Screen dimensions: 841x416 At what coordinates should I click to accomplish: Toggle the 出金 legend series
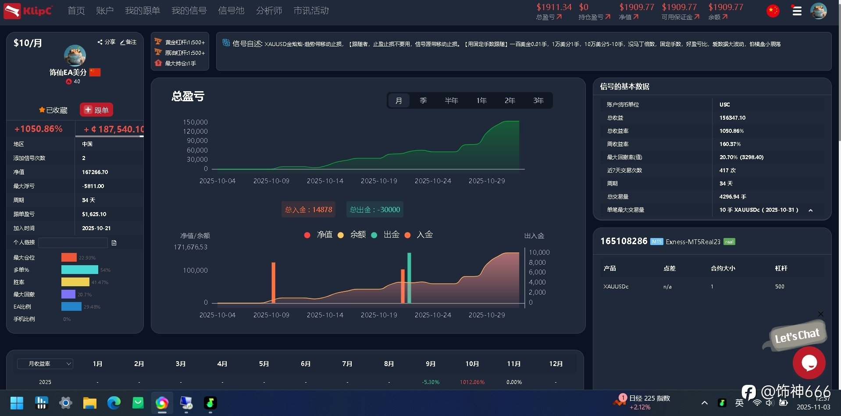click(385, 235)
